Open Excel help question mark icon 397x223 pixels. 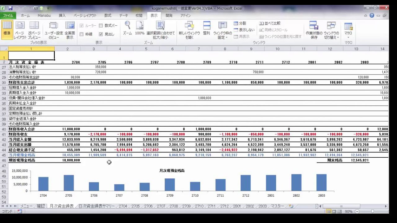[372, 15]
